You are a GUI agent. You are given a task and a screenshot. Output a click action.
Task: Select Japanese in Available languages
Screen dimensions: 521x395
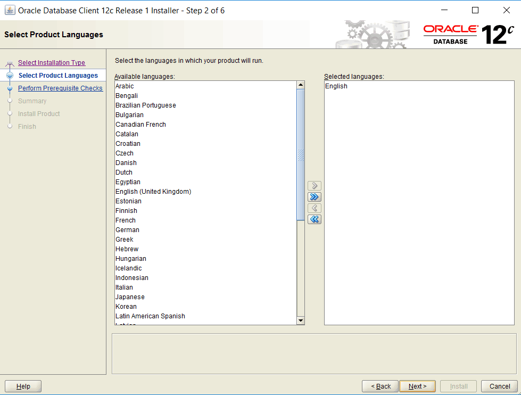tap(205, 297)
